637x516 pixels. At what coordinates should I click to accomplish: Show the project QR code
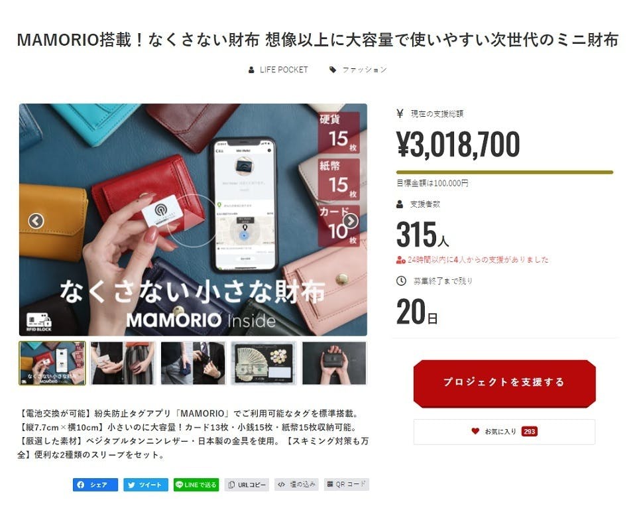[x=347, y=485]
